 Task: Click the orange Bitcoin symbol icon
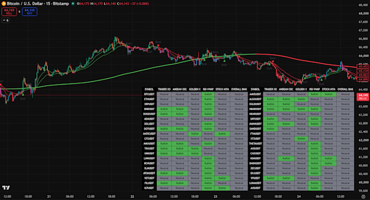point(4,4)
